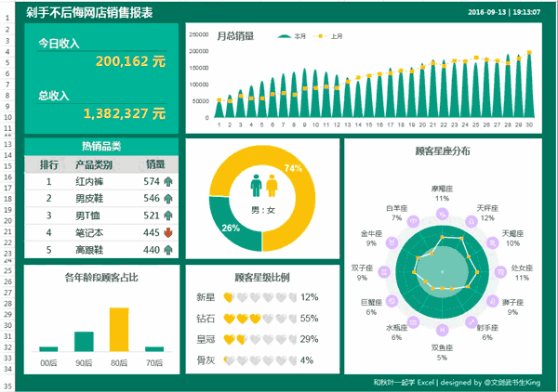Select the 上月 legend entry in monthly chart
558x392 pixels.
pyautogui.click(x=329, y=36)
